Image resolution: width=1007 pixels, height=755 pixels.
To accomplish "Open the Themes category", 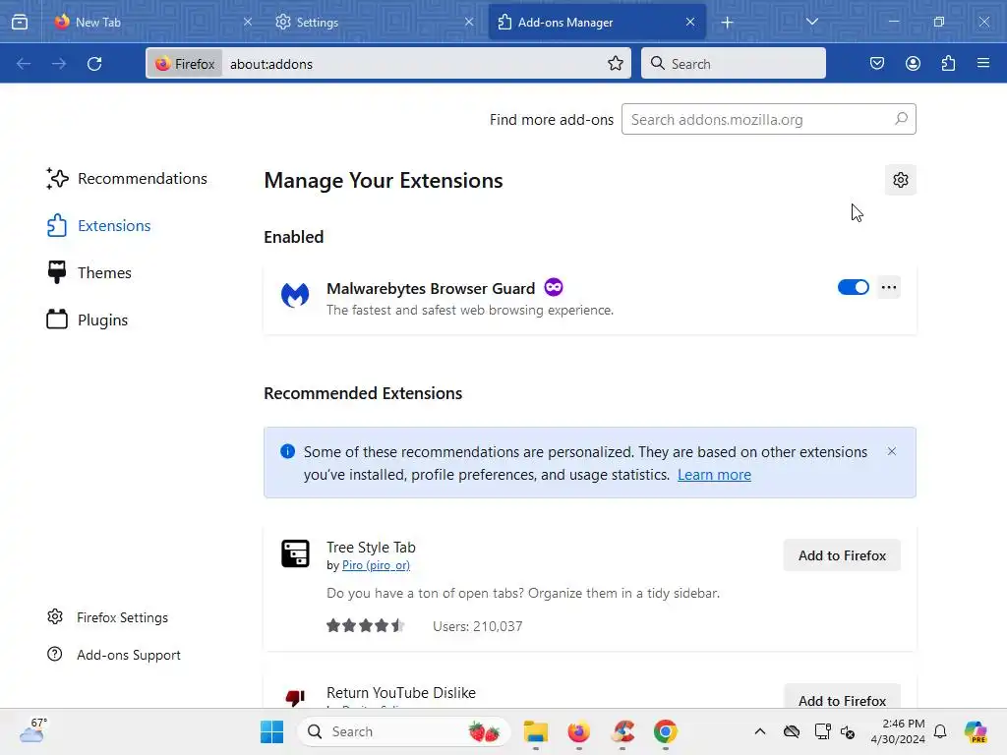I will (x=89, y=273).
